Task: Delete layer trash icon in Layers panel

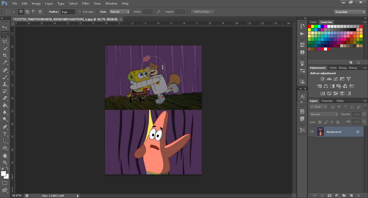Action: [358, 195]
